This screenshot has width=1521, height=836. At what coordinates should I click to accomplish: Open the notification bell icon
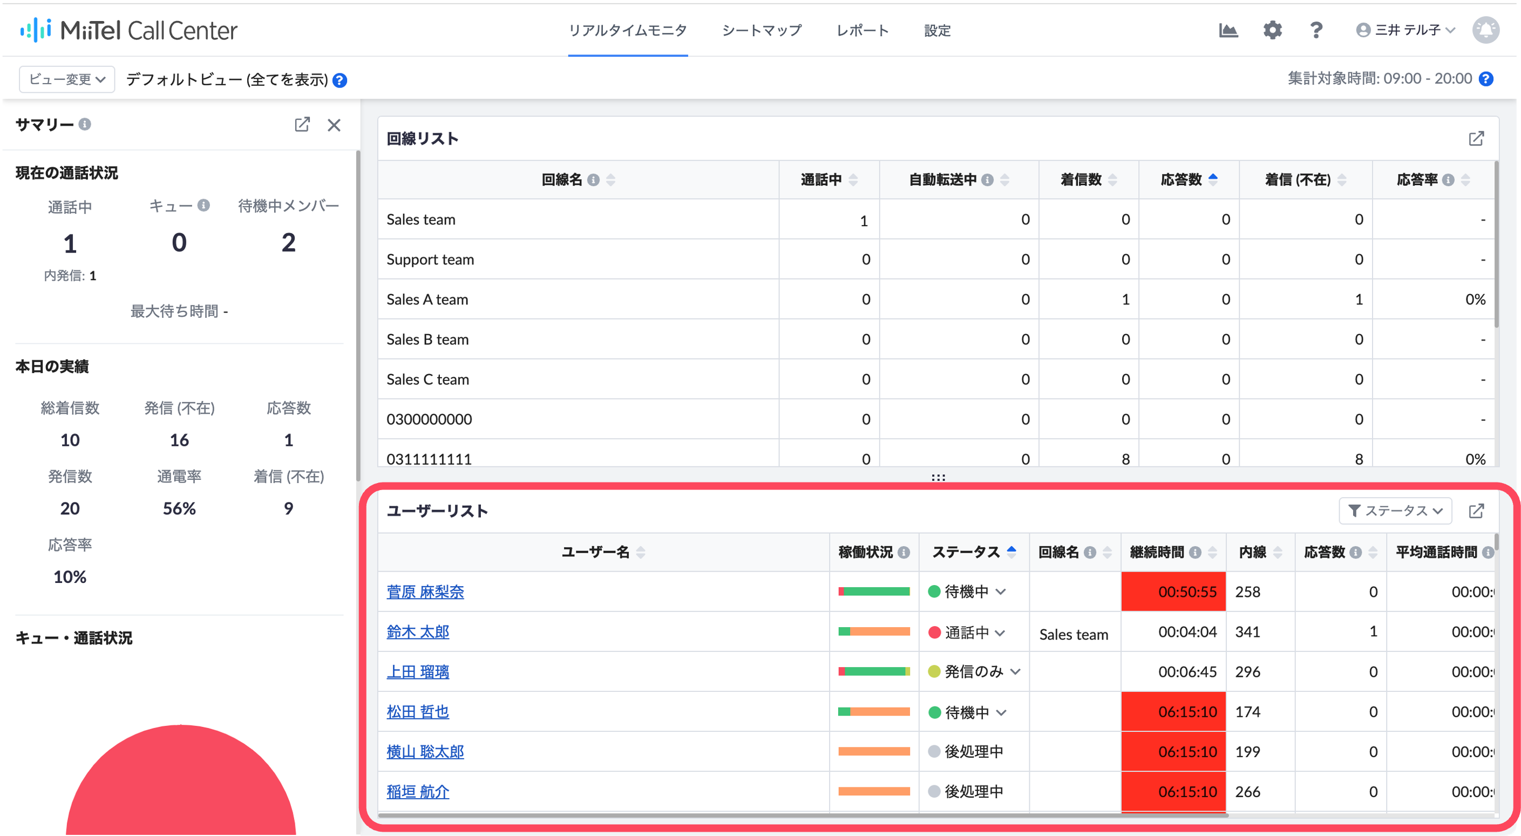click(1485, 30)
